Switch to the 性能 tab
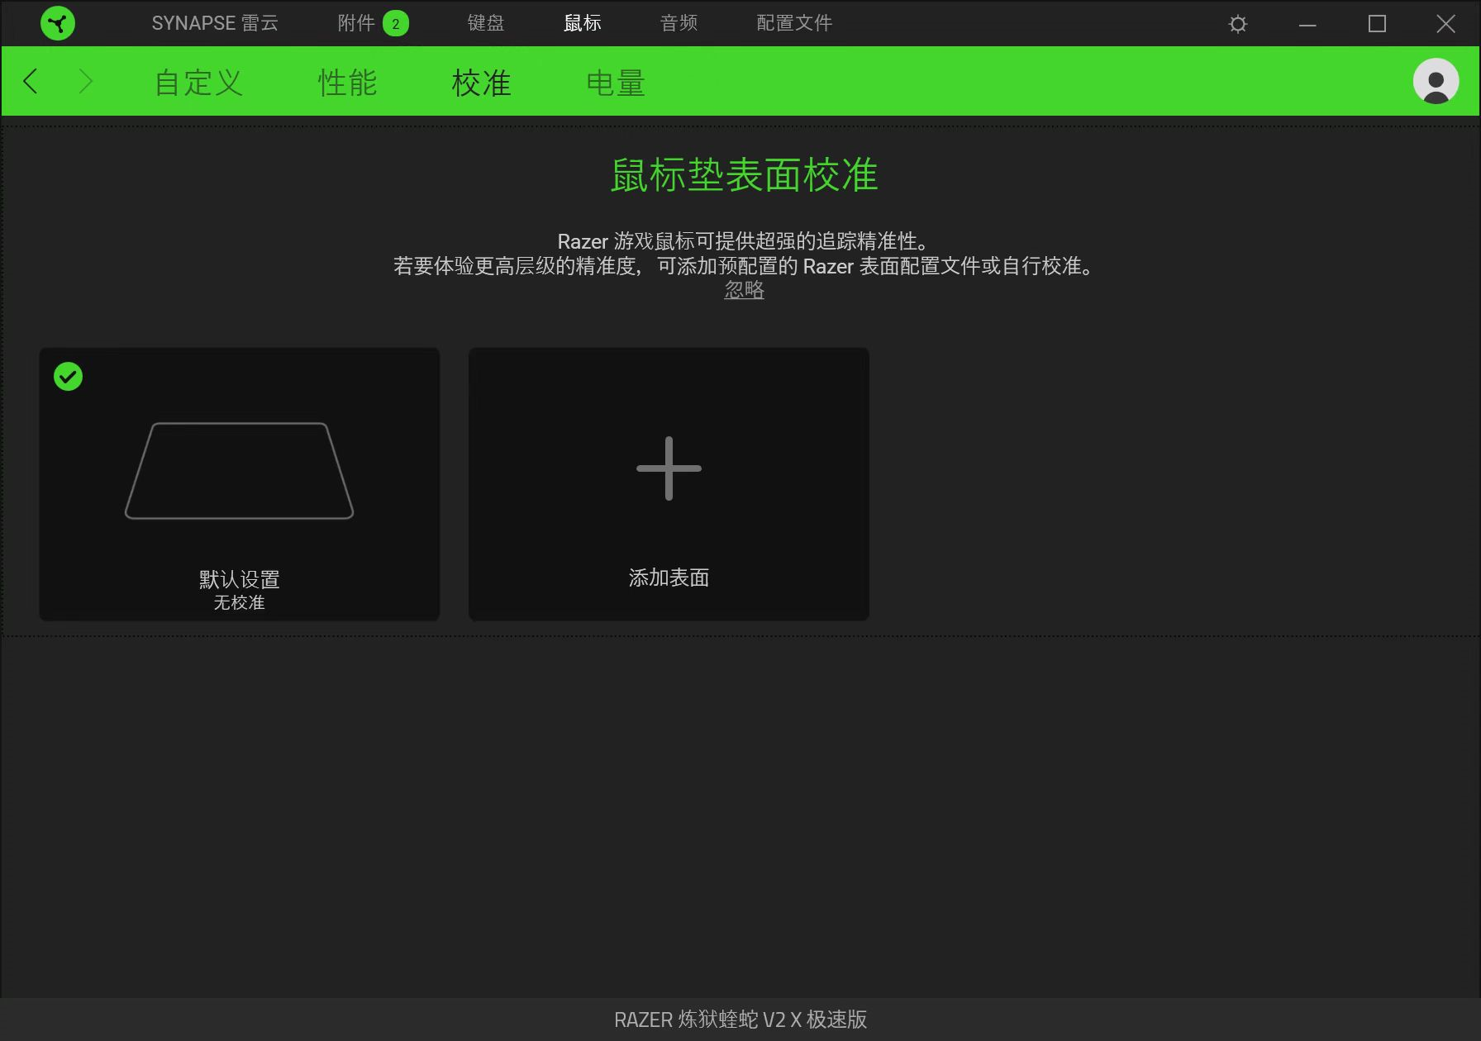 346,81
